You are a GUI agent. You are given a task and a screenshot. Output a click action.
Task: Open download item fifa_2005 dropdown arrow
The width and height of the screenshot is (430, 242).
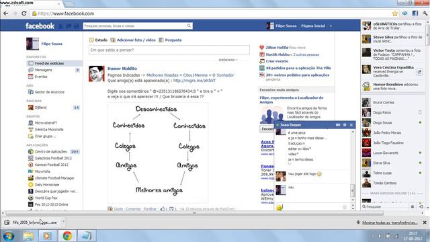click(63, 222)
